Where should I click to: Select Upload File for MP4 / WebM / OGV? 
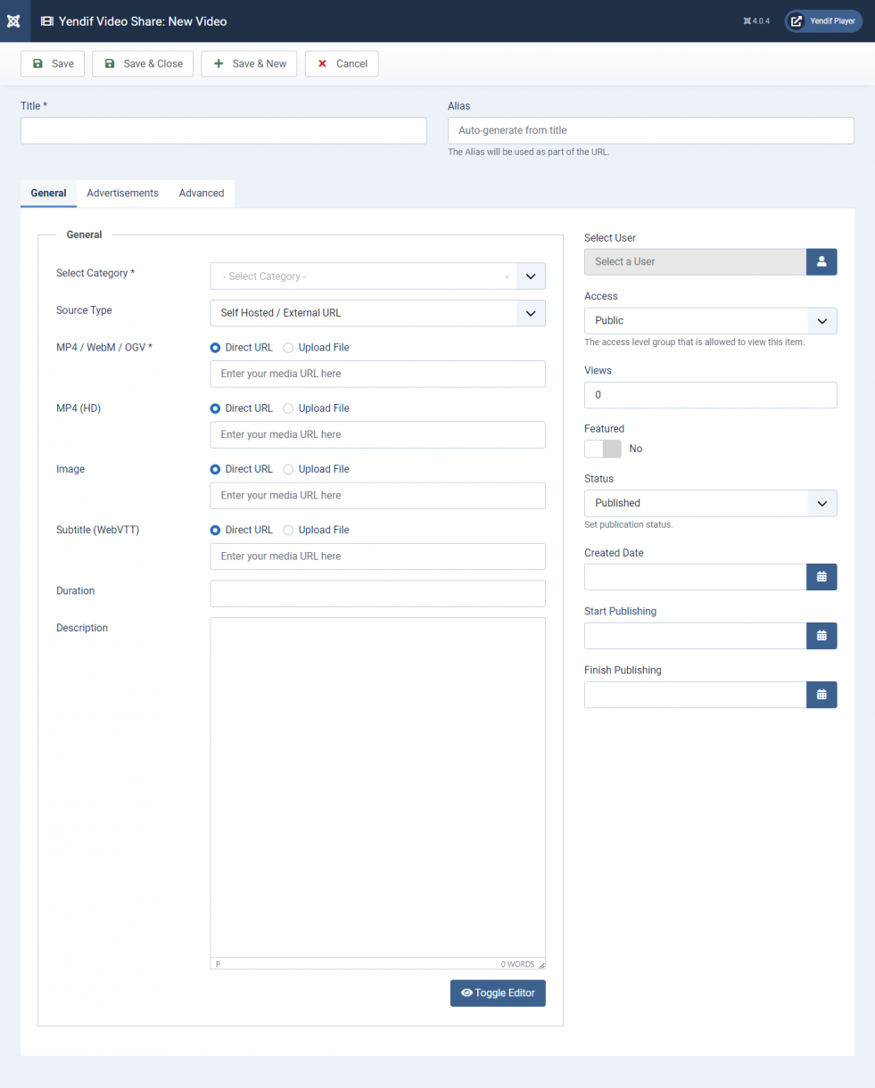pos(288,348)
